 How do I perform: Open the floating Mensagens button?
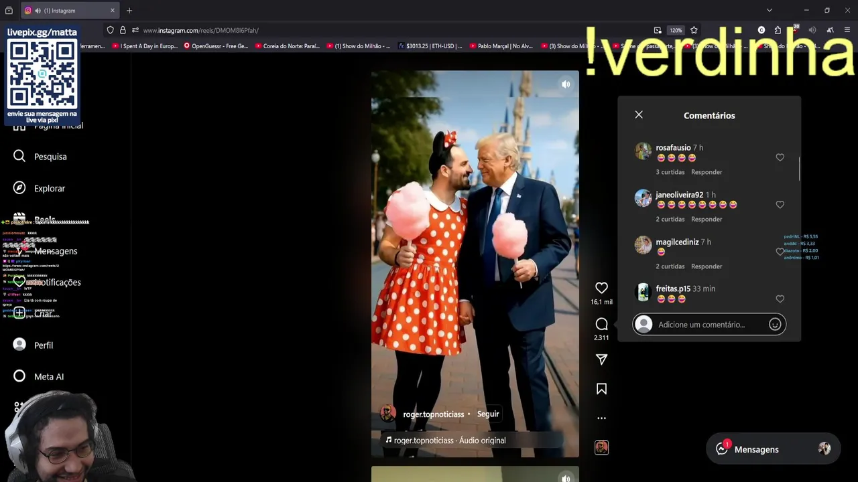point(773,449)
